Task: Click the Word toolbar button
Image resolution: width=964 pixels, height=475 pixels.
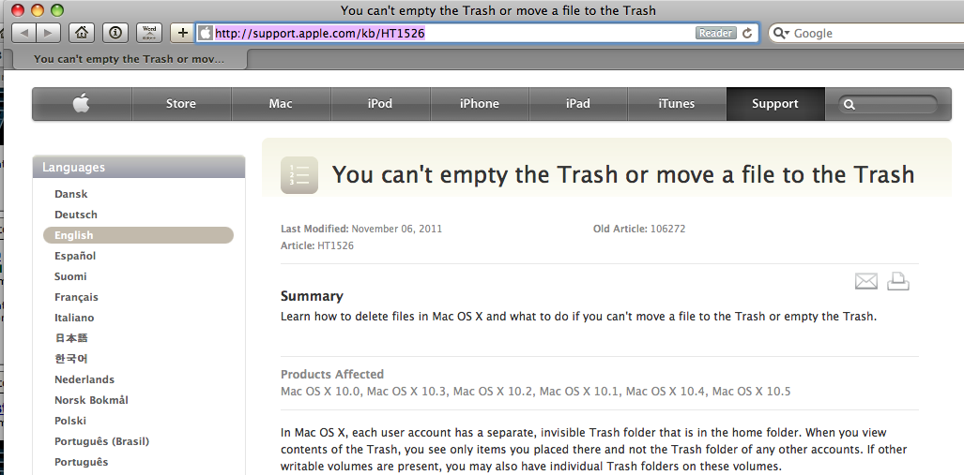Action: pyautogui.click(x=149, y=33)
